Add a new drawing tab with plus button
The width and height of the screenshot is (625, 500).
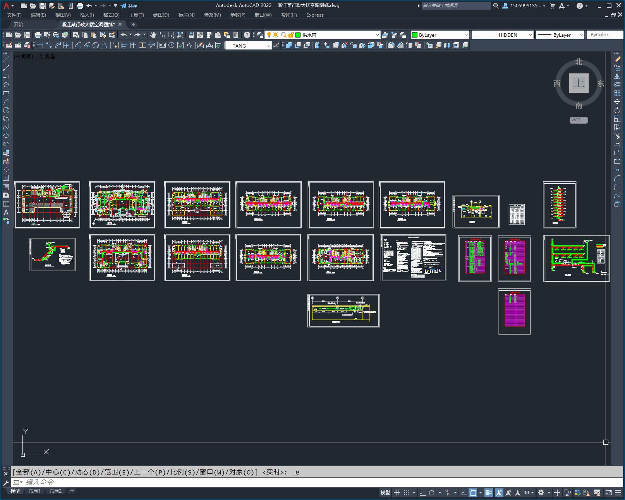[134, 24]
